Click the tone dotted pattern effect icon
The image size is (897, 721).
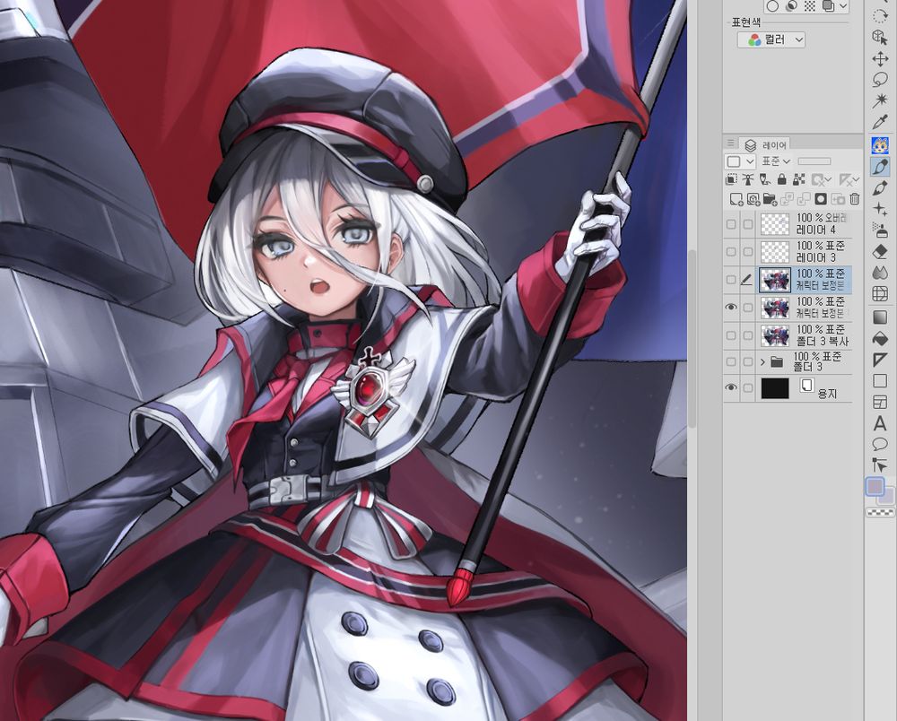coord(810,6)
